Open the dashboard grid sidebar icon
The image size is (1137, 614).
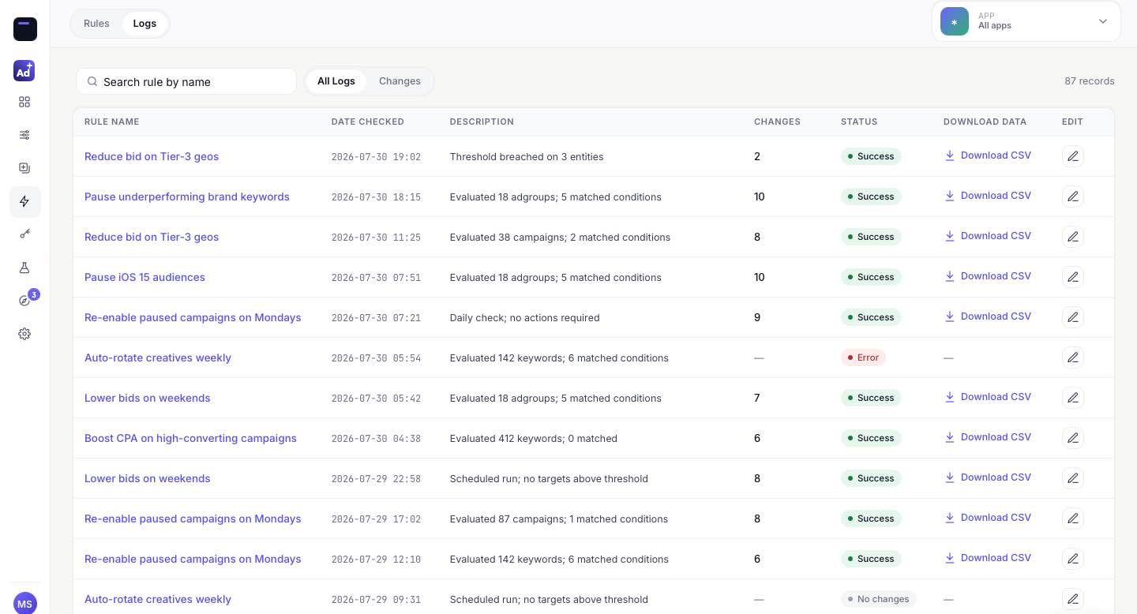(24, 102)
